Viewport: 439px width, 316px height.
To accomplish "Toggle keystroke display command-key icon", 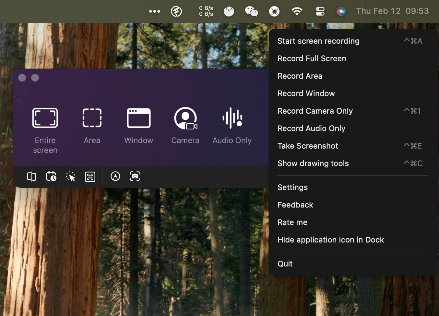I will (90, 176).
